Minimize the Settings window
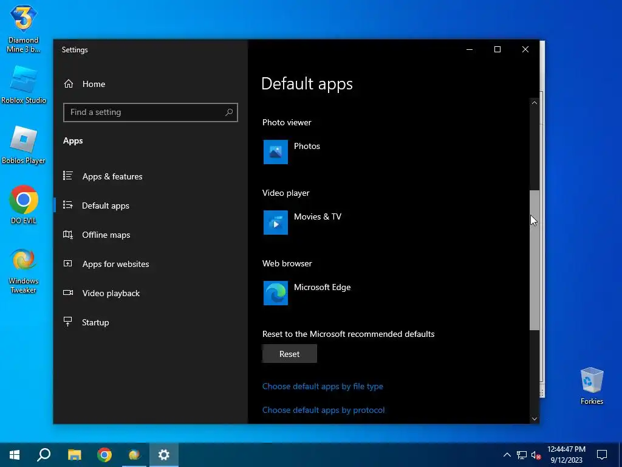Image resolution: width=622 pixels, height=467 pixels. coord(470,49)
